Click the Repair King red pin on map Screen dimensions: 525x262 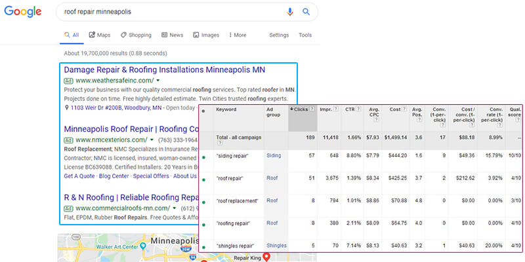pos(266,257)
